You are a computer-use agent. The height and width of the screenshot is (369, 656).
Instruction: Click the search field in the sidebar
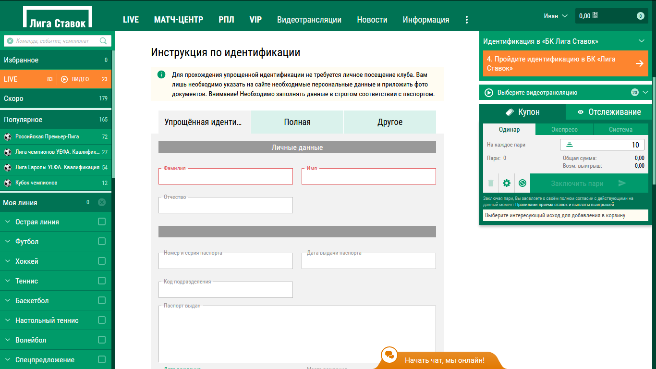pyautogui.click(x=57, y=41)
